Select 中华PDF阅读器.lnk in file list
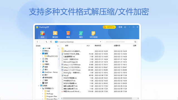Viewport: 178px width, 100px height. [x=70, y=78]
